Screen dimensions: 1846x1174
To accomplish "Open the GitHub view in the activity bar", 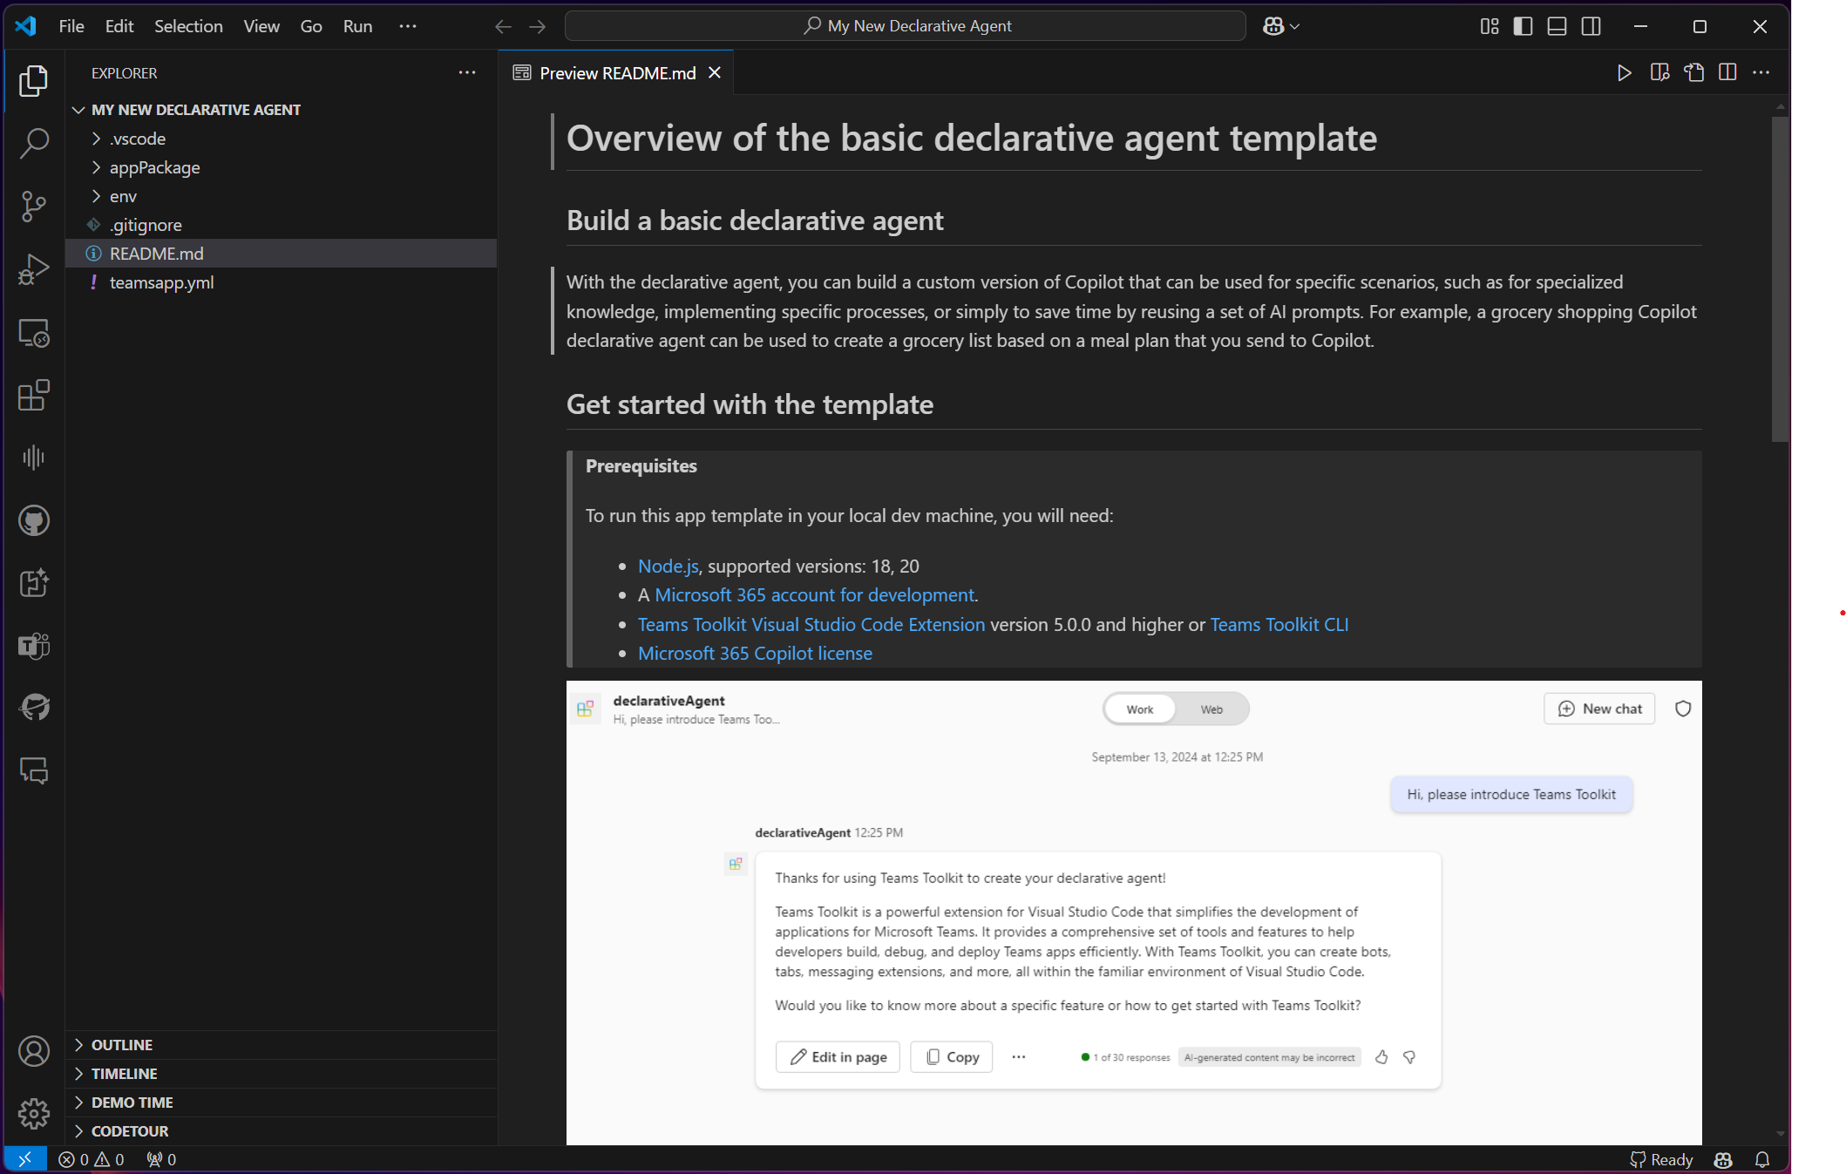I will (x=33, y=520).
